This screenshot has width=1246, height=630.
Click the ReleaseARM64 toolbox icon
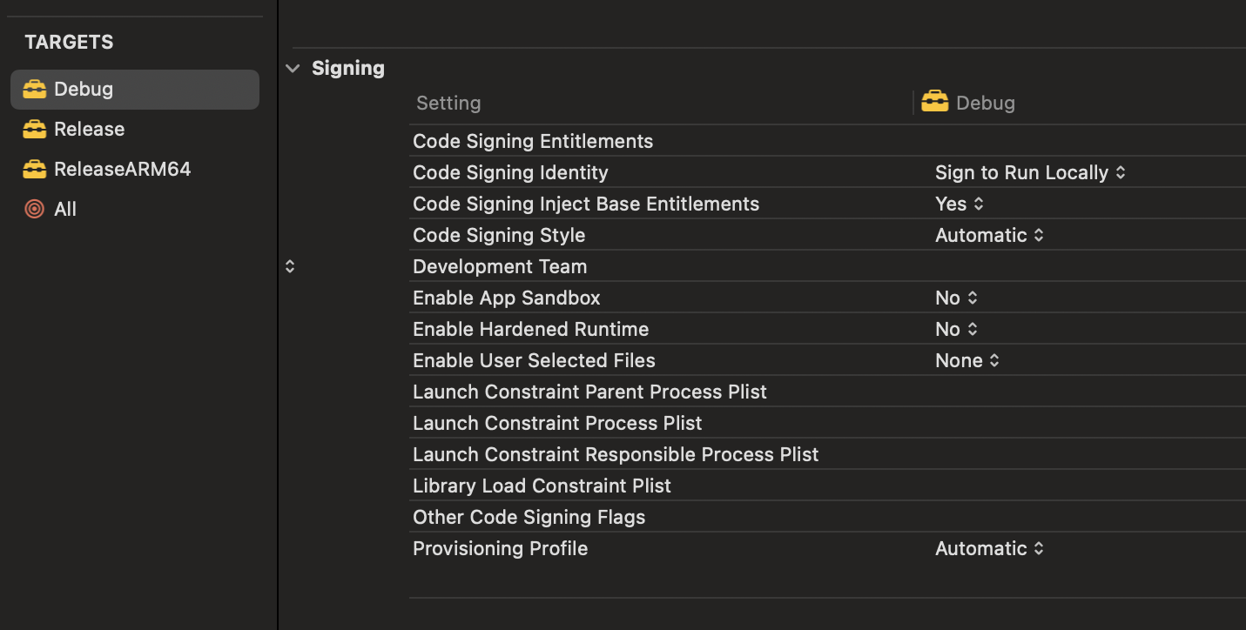(x=35, y=169)
